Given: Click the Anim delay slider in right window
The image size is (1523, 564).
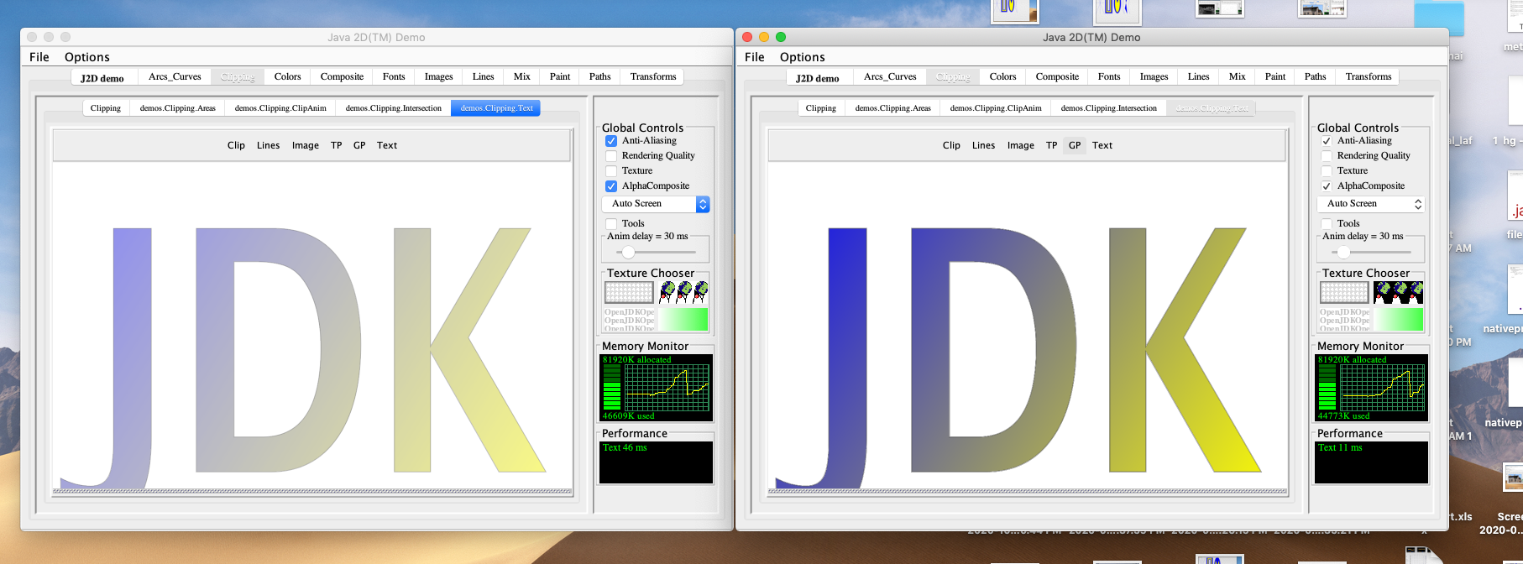Looking at the screenshot, I should 1344,252.
